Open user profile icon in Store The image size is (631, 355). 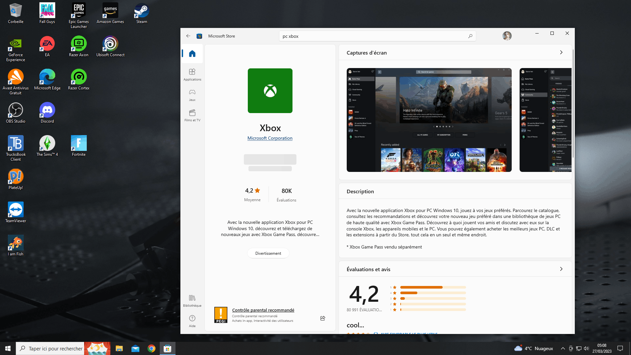(x=507, y=36)
